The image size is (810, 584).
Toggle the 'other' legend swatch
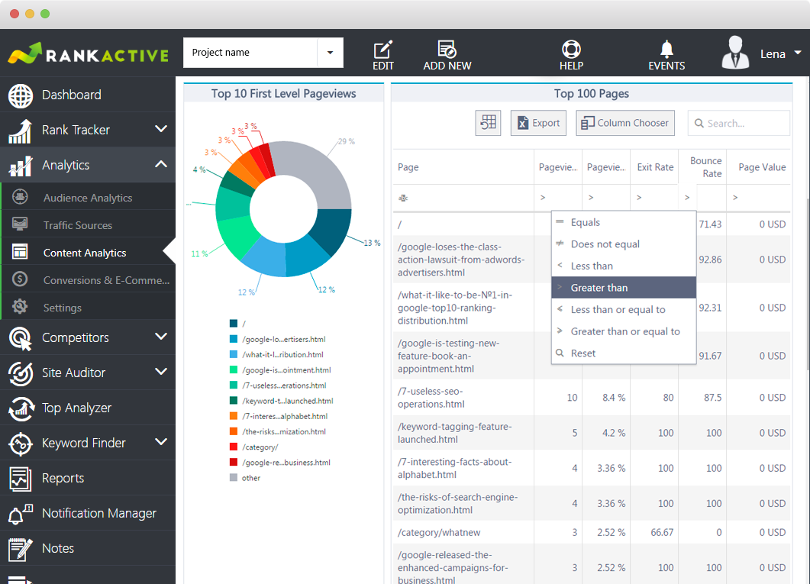pyautogui.click(x=234, y=478)
